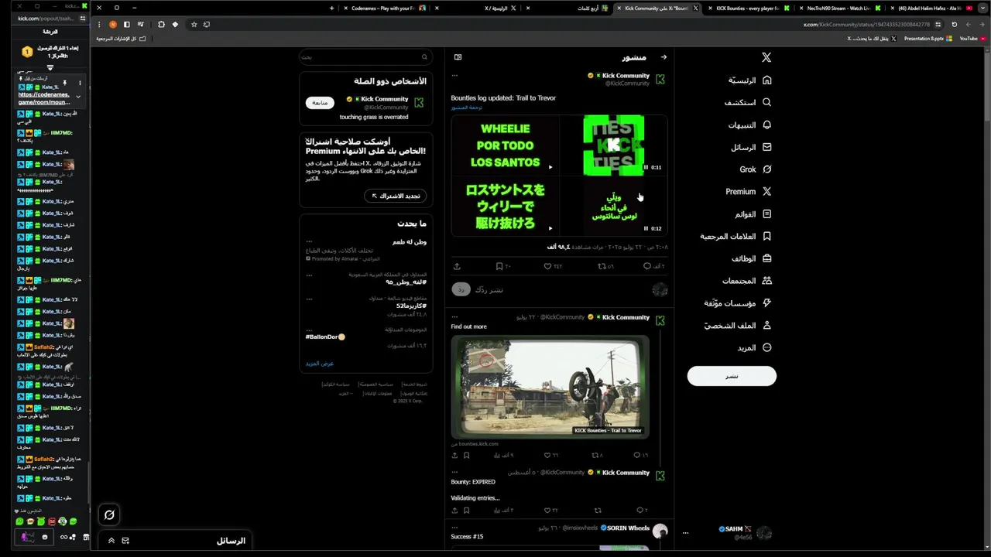Click the X search box (بحث)
991x557 pixels.
[x=365, y=56]
